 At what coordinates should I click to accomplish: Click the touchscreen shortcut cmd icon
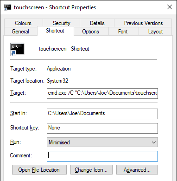tap(17, 49)
